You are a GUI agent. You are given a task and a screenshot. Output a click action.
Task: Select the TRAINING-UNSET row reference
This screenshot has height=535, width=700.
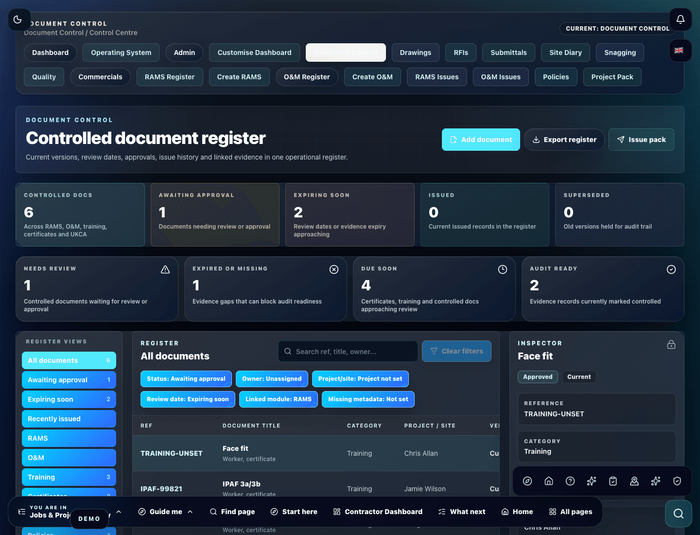pos(172,453)
